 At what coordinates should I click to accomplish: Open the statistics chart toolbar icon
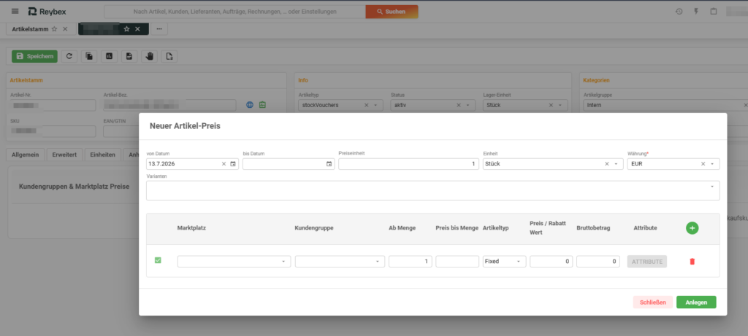[x=110, y=56]
